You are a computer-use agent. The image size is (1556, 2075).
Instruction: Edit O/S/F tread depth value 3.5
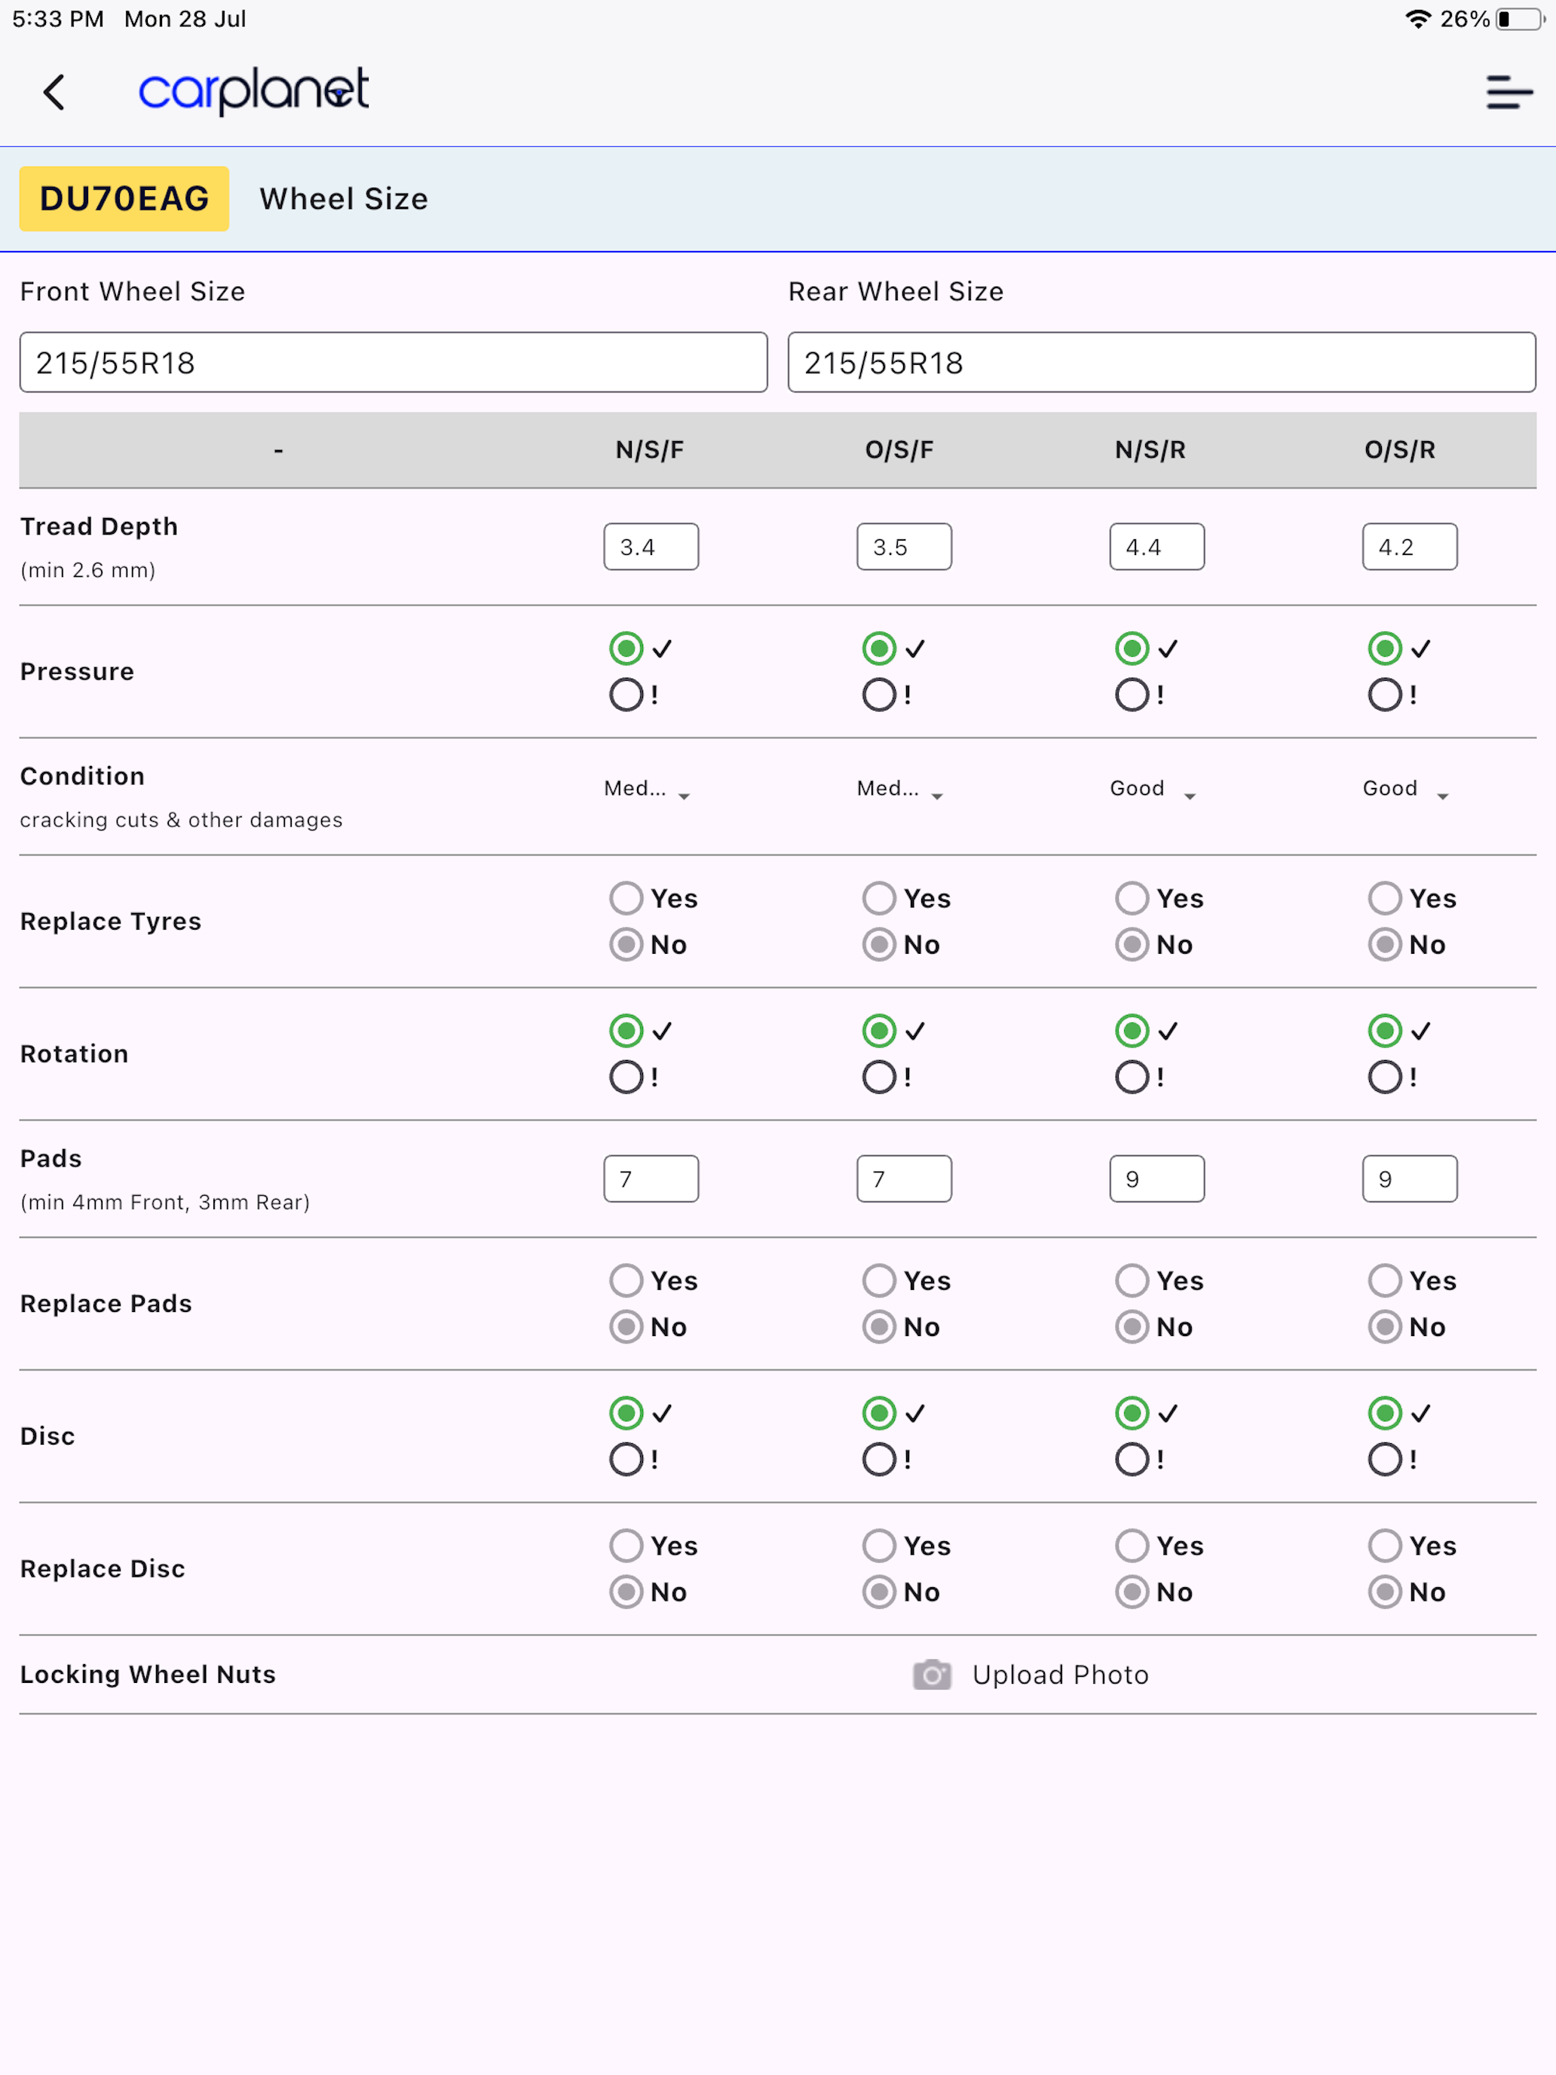pos(903,547)
